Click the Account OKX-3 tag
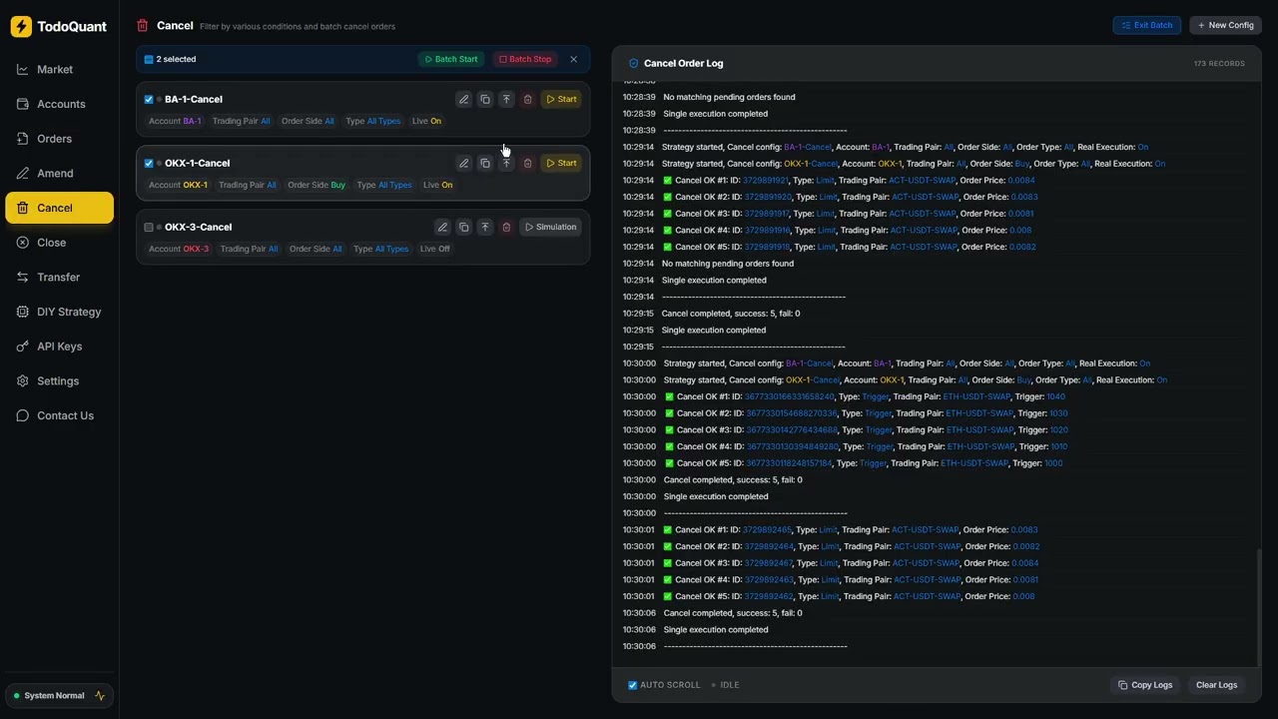This screenshot has width=1278, height=719. click(179, 250)
